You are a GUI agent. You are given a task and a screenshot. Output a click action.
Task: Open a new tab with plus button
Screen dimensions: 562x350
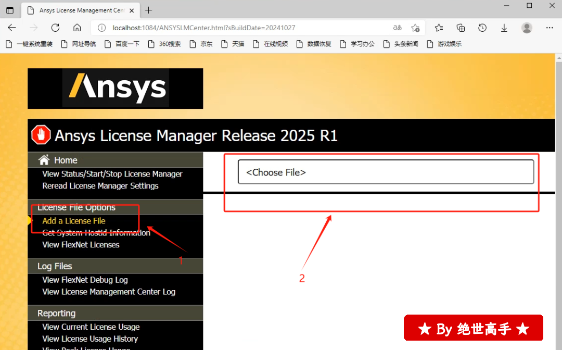pos(149,10)
